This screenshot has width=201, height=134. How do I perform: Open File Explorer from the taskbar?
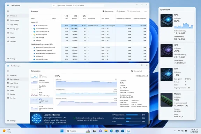tap(106, 131)
